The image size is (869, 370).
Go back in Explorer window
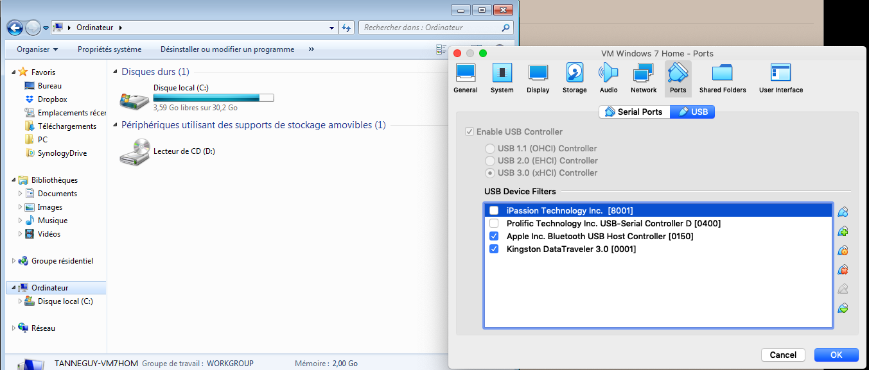[15, 28]
